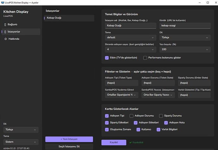The image size is (218, 150).
Task: Toggle Varlık Bilgileri checkbox
Action: pyautogui.click(x=158, y=129)
